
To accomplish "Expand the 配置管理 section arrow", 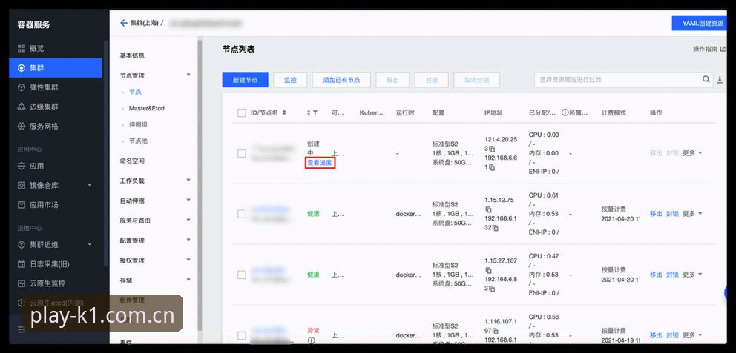I will coord(188,241).
